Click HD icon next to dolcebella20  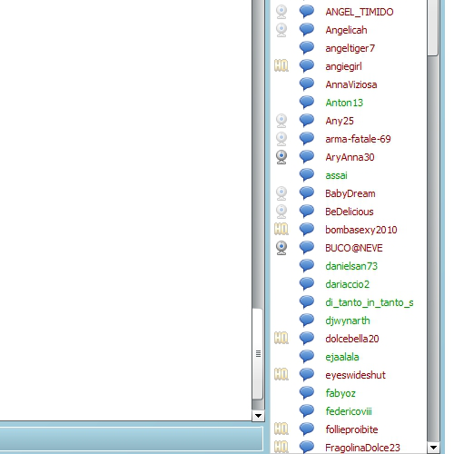[x=281, y=338]
